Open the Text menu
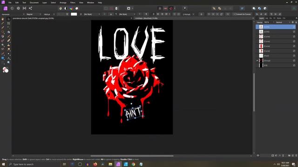Image resolution: width=298 pixels, height=167 pixels. pyautogui.click(x=24, y=3)
